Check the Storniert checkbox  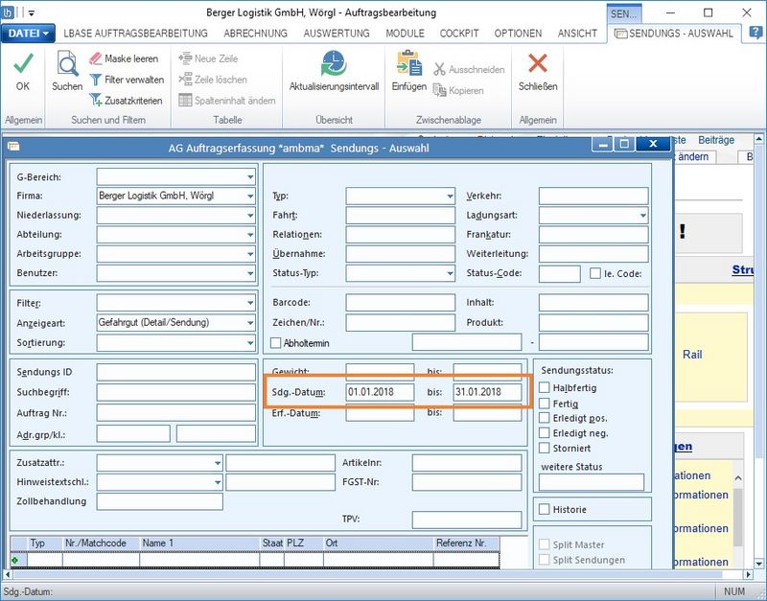point(544,448)
